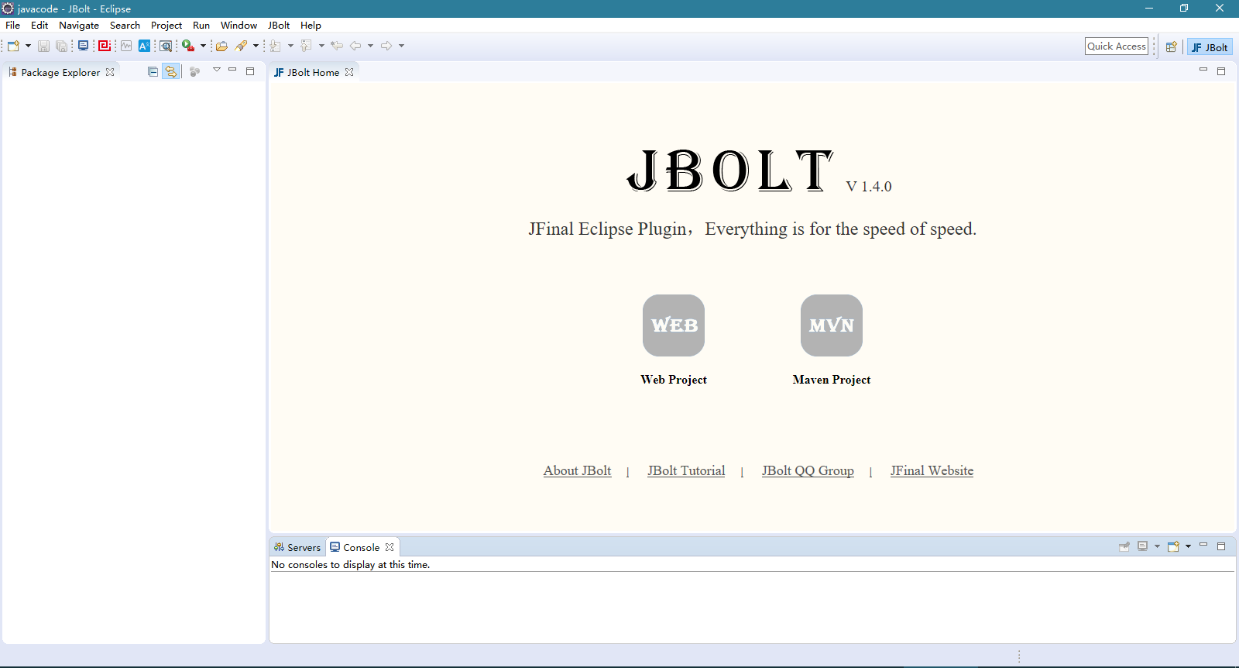
Task: Close the JBolt Home tab
Action: coord(349,72)
